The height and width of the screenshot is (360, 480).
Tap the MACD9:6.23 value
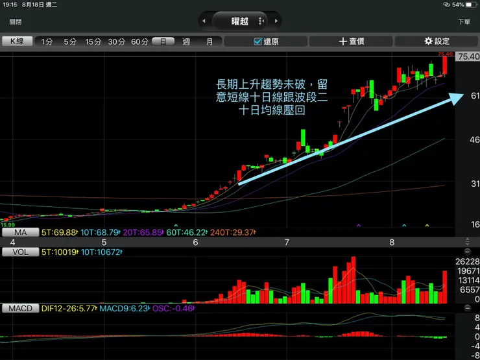125,308
